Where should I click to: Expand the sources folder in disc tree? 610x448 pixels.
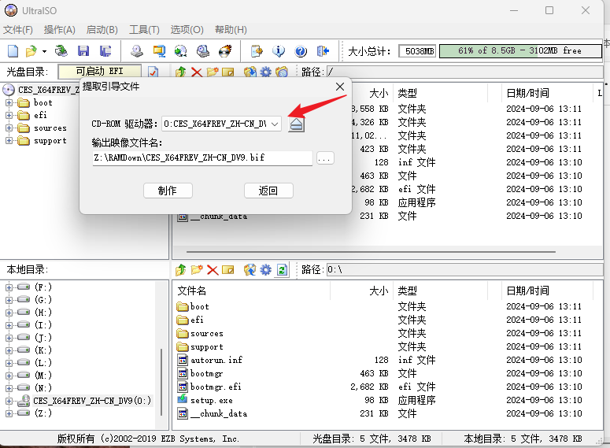click(9, 128)
